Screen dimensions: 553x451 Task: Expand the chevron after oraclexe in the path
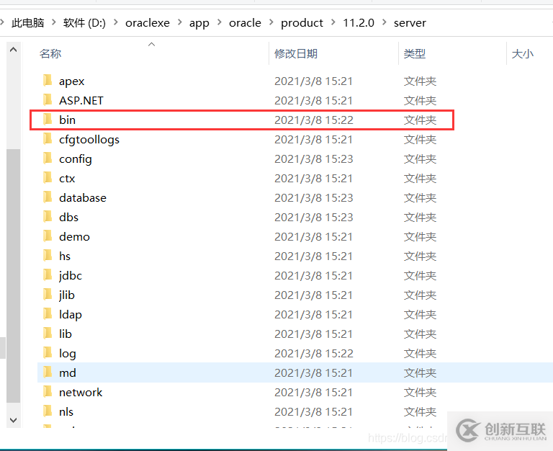[x=180, y=22]
